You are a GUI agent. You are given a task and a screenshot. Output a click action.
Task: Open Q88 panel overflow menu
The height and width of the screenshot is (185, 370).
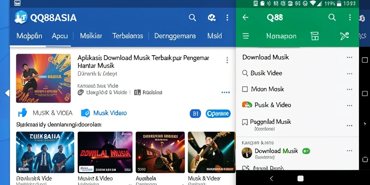pyautogui.click(x=350, y=17)
